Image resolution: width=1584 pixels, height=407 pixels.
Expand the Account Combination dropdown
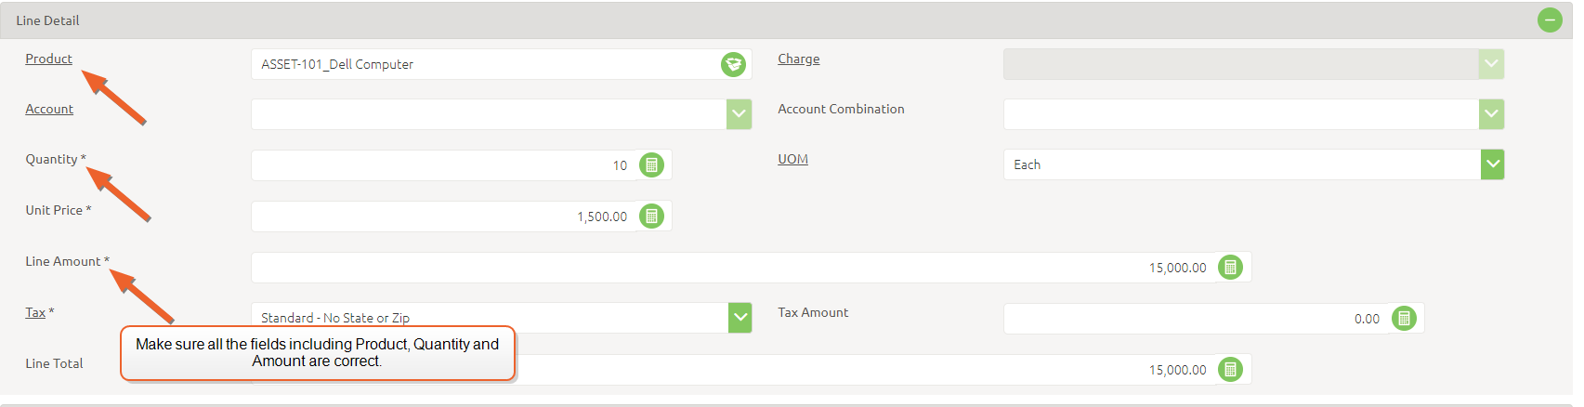1491,114
